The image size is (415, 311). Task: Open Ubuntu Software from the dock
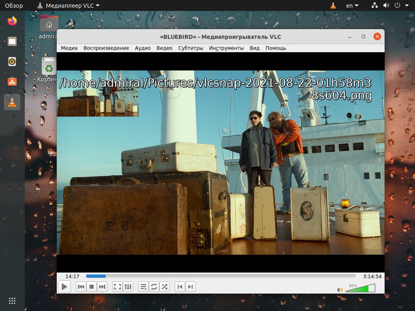tap(12, 82)
